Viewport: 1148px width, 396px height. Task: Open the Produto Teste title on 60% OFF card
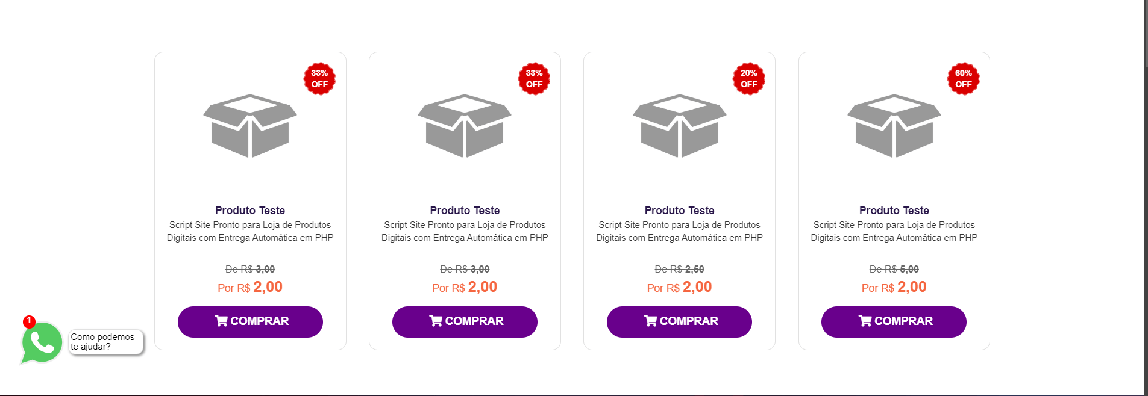(894, 211)
